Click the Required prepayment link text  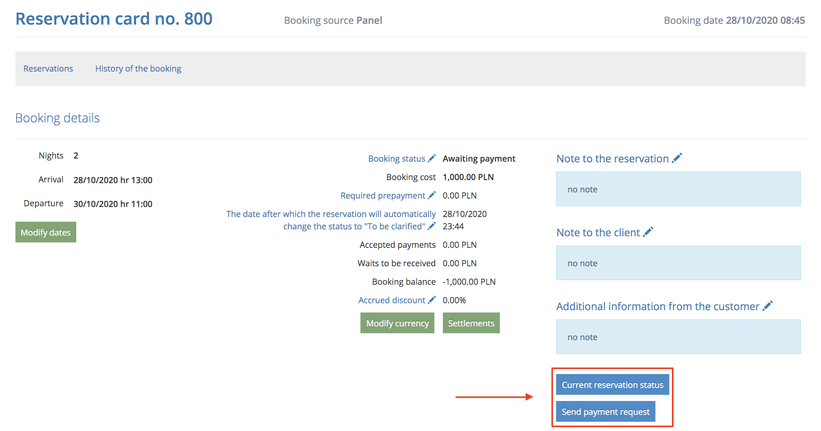click(x=382, y=195)
